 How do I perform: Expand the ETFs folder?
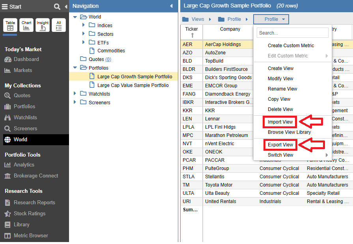[84, 42]
